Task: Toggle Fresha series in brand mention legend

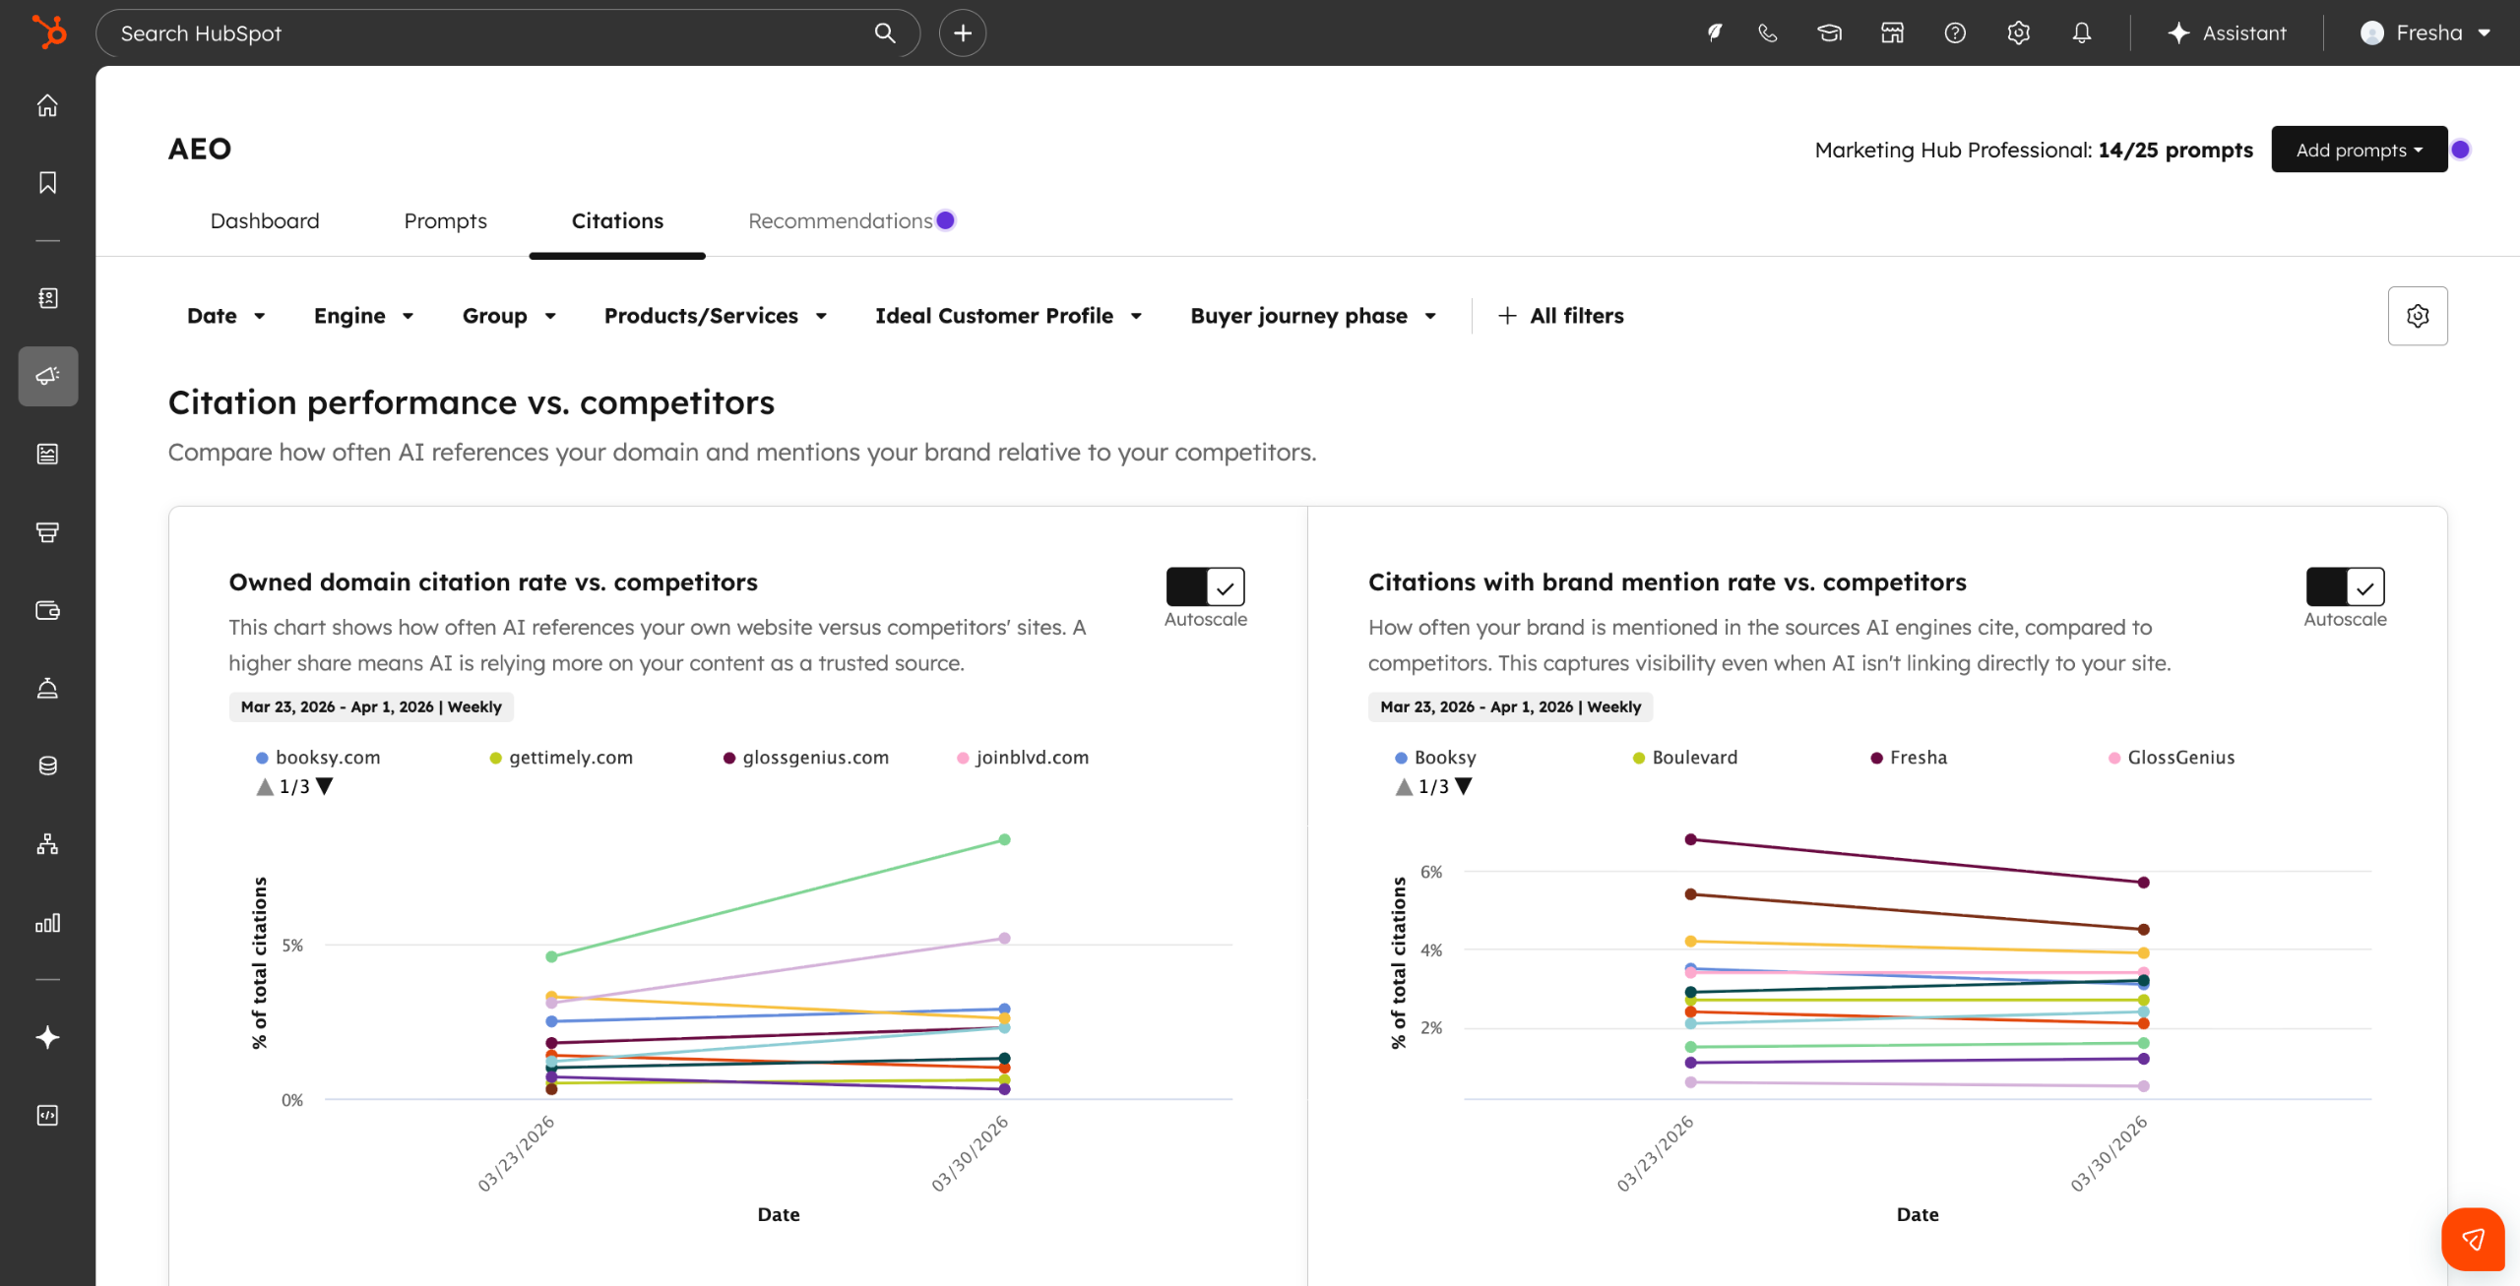Action: point(1909,758)
